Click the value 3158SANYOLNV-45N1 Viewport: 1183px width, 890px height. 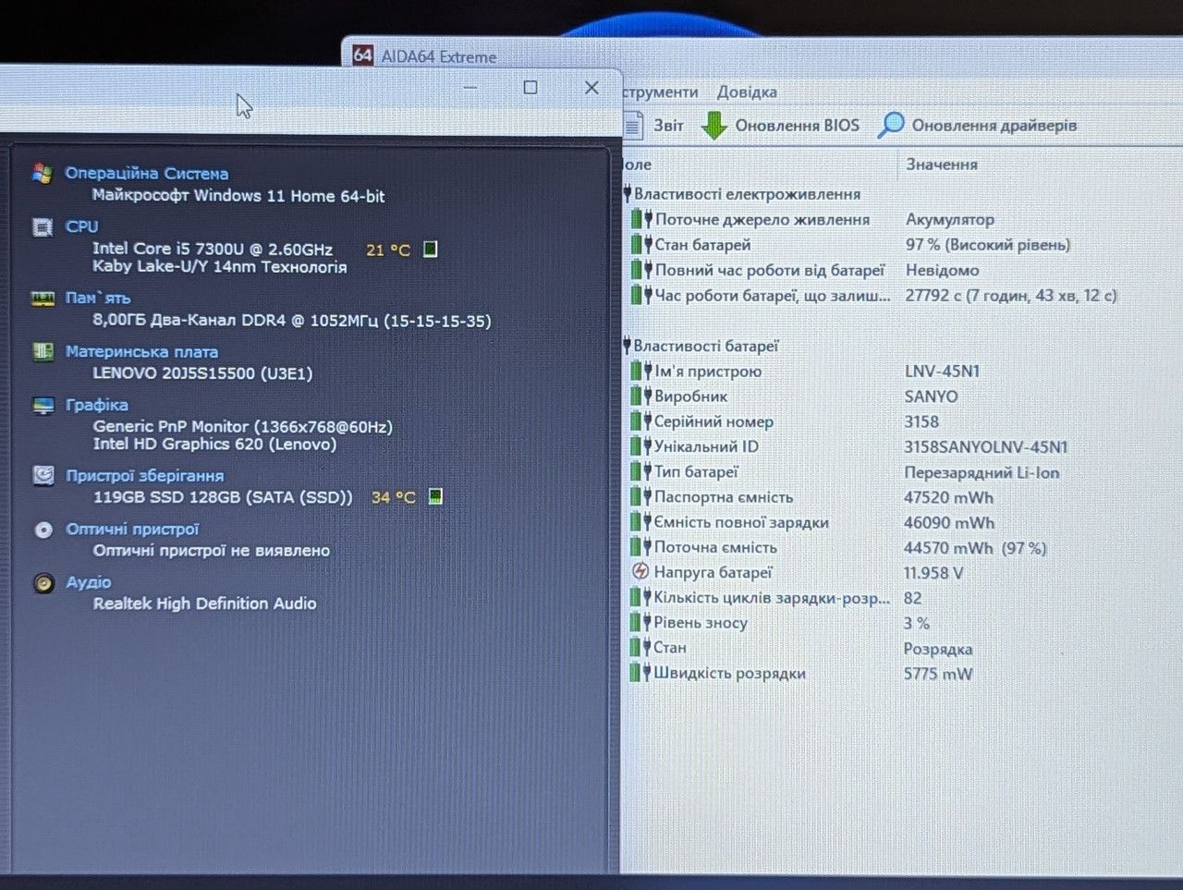pos(985,446)
